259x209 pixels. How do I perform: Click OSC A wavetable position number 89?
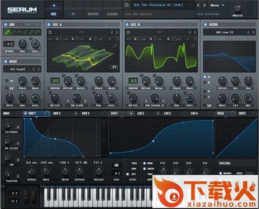114,67
